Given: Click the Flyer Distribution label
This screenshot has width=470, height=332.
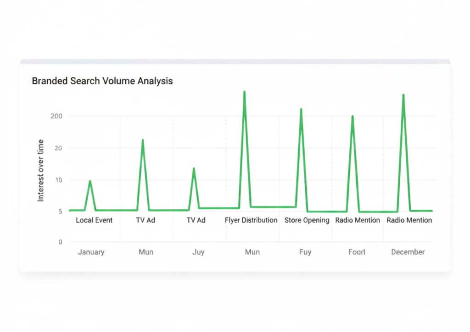Looking at the screenshot, I should pyautogui.click(x=251, y=220).
